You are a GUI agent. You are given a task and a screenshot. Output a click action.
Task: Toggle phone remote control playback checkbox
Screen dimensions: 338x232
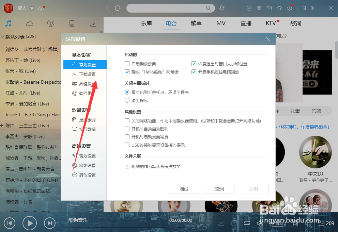click(194, 72)
